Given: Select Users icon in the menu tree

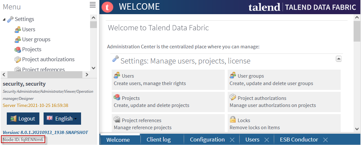Looking at the screenshot, I should click(18, 30).
